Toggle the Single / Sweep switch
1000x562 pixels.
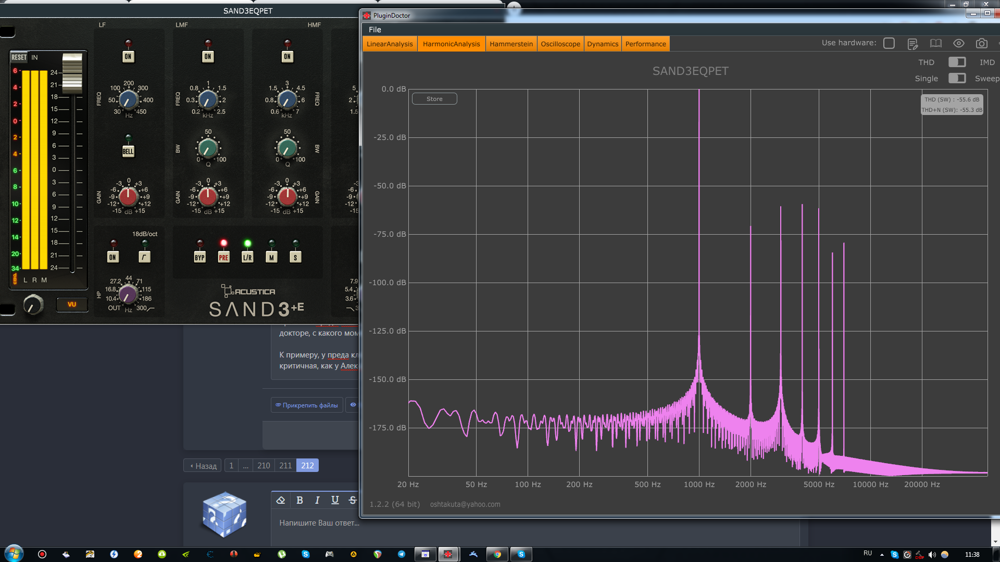pyautogui.click(x=957, y=78)
